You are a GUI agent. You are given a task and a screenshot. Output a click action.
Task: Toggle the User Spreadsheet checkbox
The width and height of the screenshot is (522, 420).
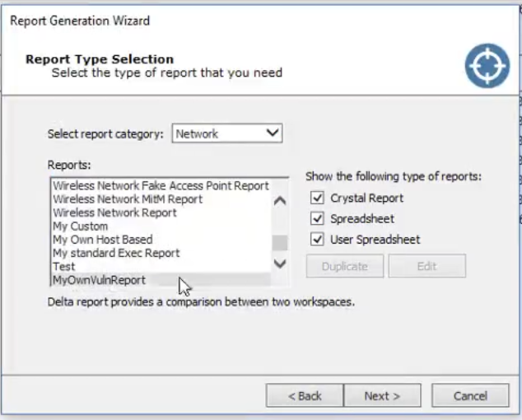317,240
